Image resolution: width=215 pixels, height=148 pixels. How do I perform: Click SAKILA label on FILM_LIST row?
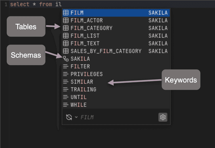158,36
